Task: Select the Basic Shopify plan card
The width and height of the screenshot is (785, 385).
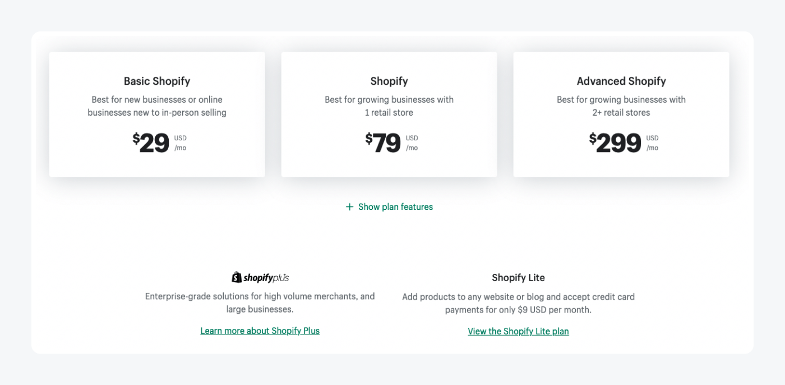Action: pyautogui.click(x=157, y=114)
